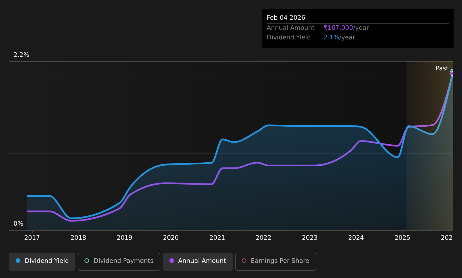Screen dimensions: 462x278
Task: Click the 0% y-axis label
Action: point(18,224)
